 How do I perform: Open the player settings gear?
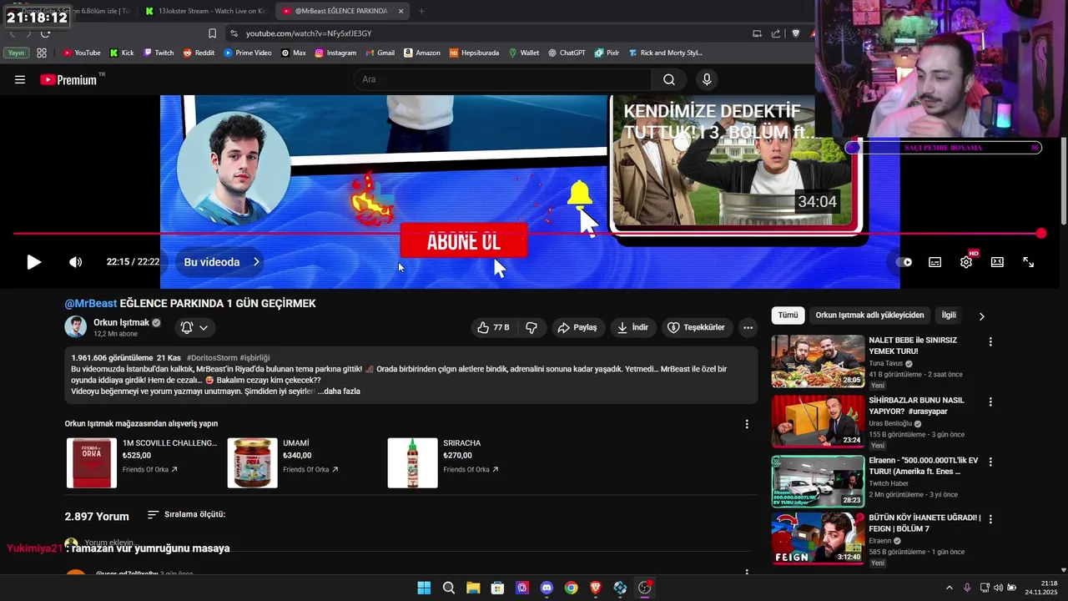[966, 262]
